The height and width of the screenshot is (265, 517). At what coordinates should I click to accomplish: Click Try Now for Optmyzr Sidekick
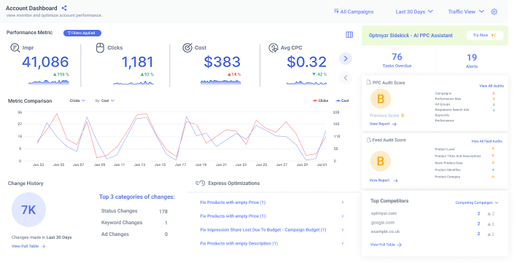coord(485,35)
